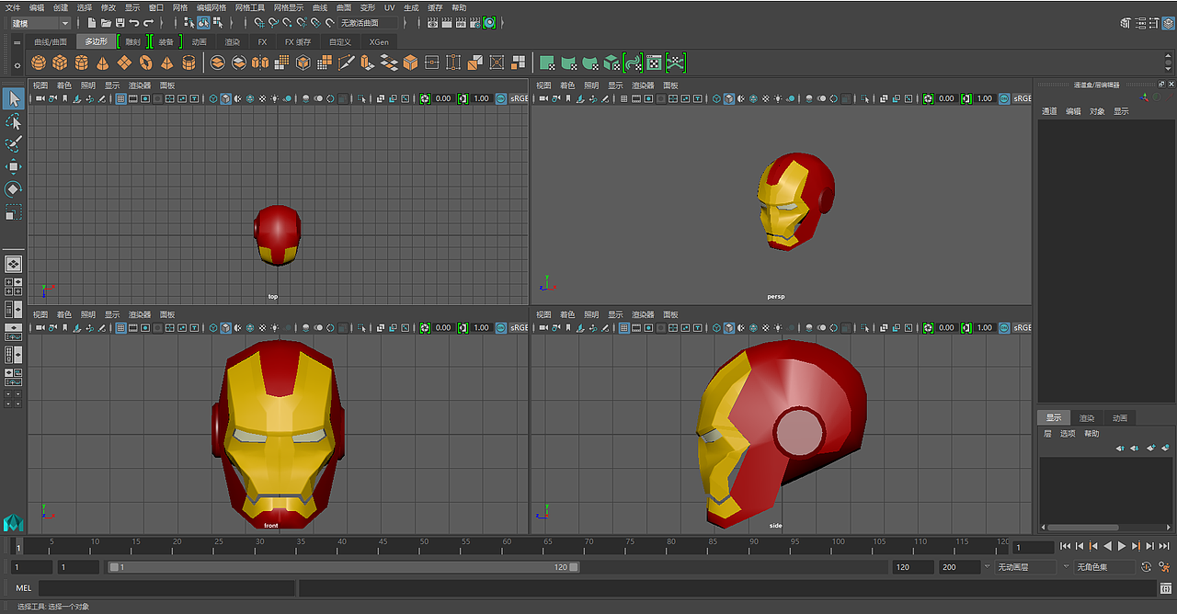Image resolution: width=1177 pixels, height=614 pixels.
Task: Switch to XGen shelf tab
Action: (x=379, y=42)
